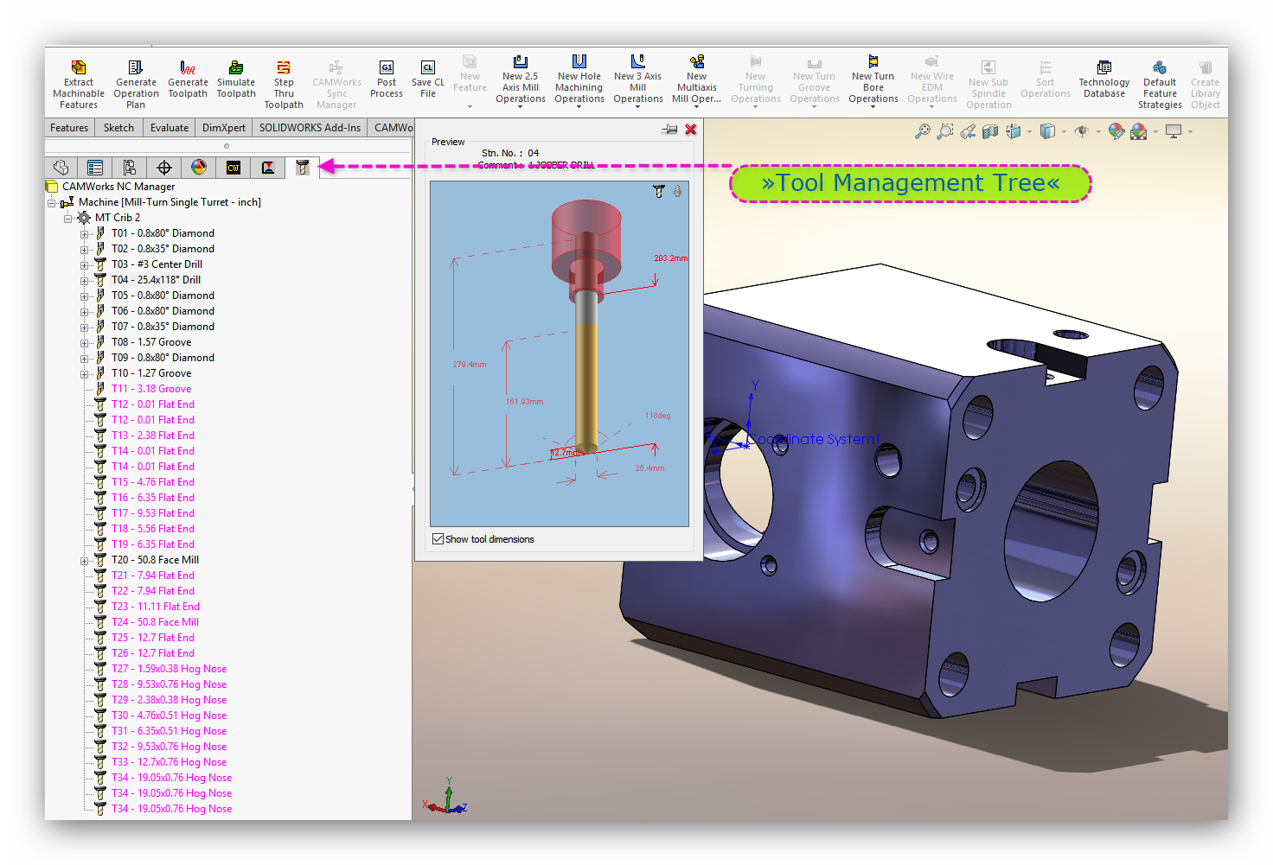Activate the Section View icon
Image resolution: width=1273 pixels, height=865 pixels.
[990, 131]
